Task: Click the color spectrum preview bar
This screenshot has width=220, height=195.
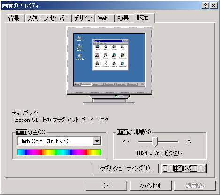Action: (60, 152)
